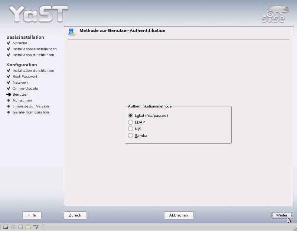Click the network adapter status icon
297x231 pixels.
pos(36,227)
